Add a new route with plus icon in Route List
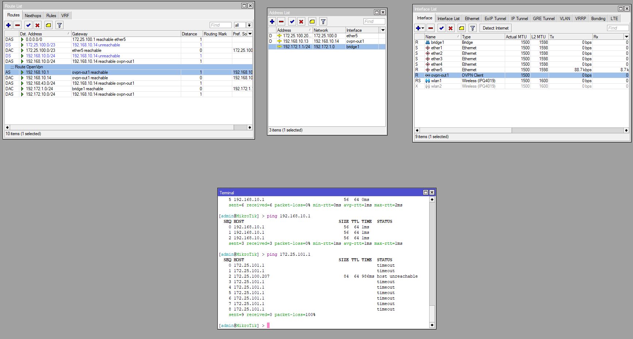Screen dimensions: 633x339 click(x=8, y=25)
